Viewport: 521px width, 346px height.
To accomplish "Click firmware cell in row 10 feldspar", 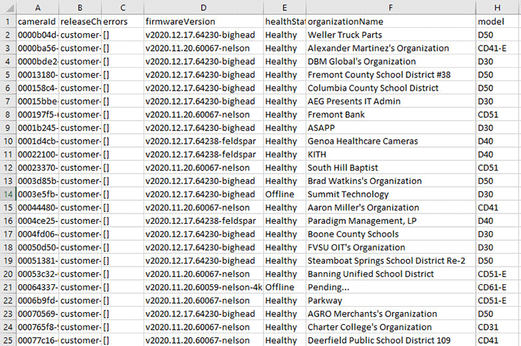I will click(x=204, y=141).
